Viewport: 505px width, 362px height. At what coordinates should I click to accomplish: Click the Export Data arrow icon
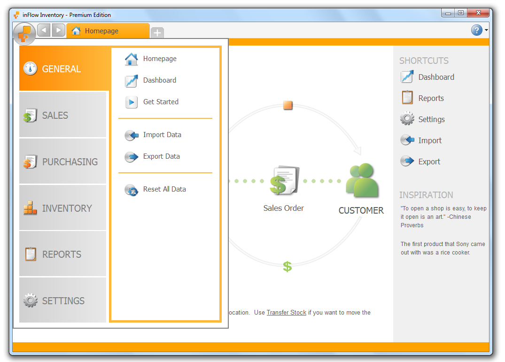coord(132,157)
